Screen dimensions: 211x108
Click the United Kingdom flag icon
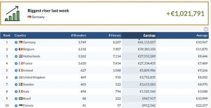click(x=21, y=77)
